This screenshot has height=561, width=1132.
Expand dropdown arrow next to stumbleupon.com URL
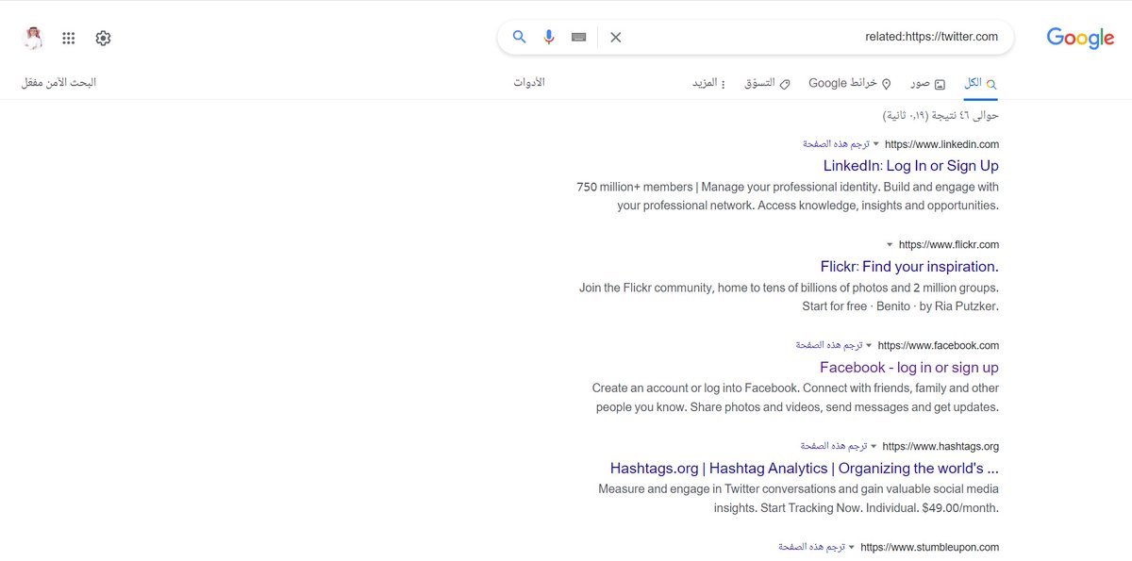click(852, 548)
